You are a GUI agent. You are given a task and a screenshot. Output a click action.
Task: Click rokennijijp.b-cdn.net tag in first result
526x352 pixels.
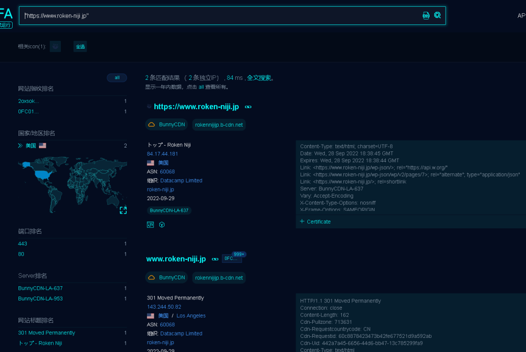click(219, 125)
